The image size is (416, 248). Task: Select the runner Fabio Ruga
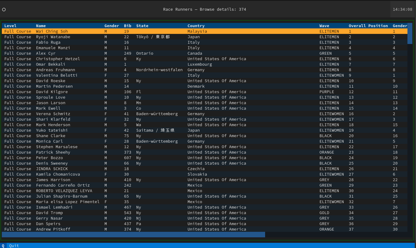pos(205,42)
